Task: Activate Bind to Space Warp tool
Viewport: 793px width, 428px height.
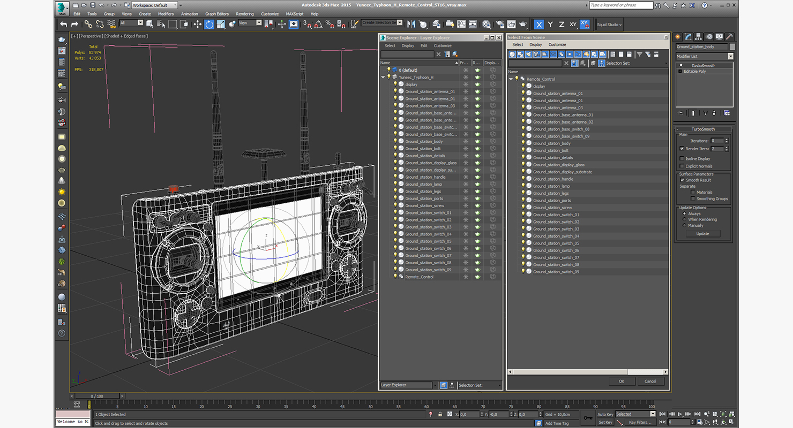Action: tap(111, 24)
